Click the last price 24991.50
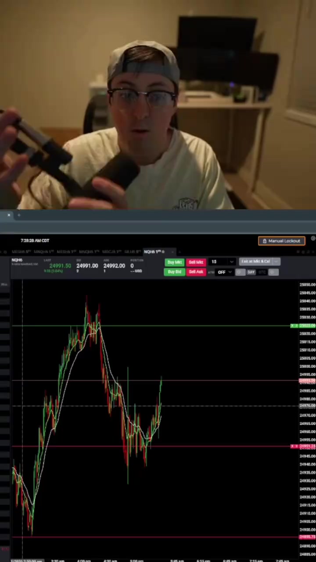The height and width of the screenshot is (562, 316). click(x=60, y=266)
